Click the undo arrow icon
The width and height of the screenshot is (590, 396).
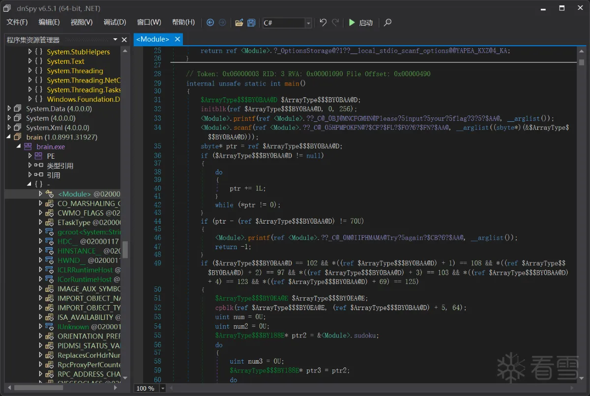(x=323, y=23)
